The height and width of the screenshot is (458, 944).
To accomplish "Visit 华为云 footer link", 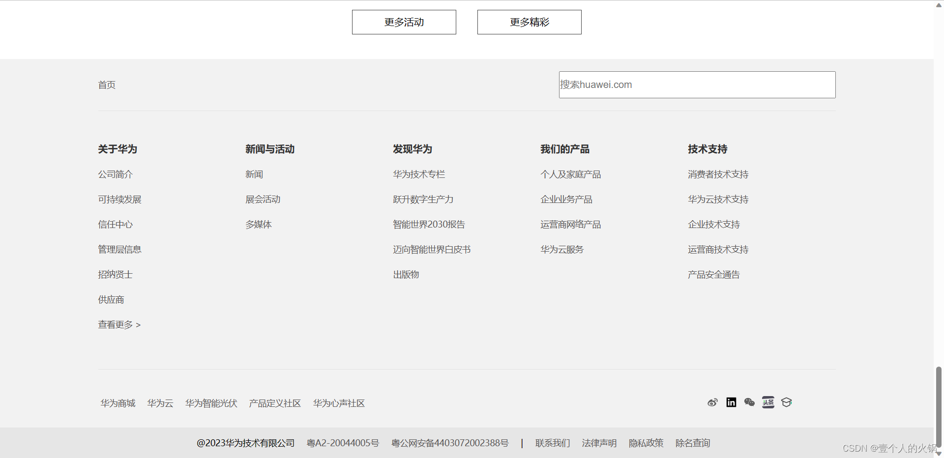I will coord(160,403).
